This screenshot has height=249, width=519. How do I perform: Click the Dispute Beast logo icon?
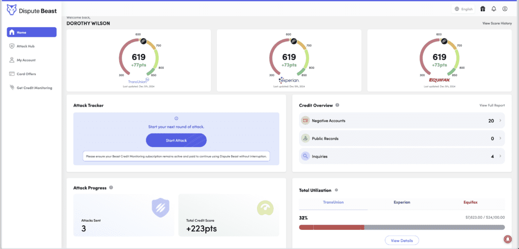[x=11, y=9]
